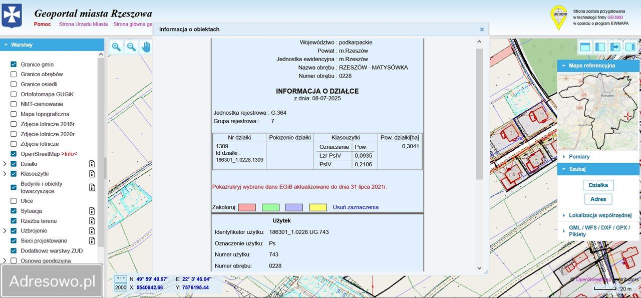Enable the Ortofotomapa GUGiK layer
This screenshot has height=298, width=641.
(x=14, y=94)
